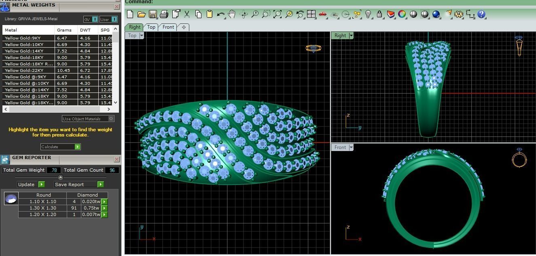536x256 pixels.
Task: Click the Copy icon in toolbar
Action: tap(198, 14)
